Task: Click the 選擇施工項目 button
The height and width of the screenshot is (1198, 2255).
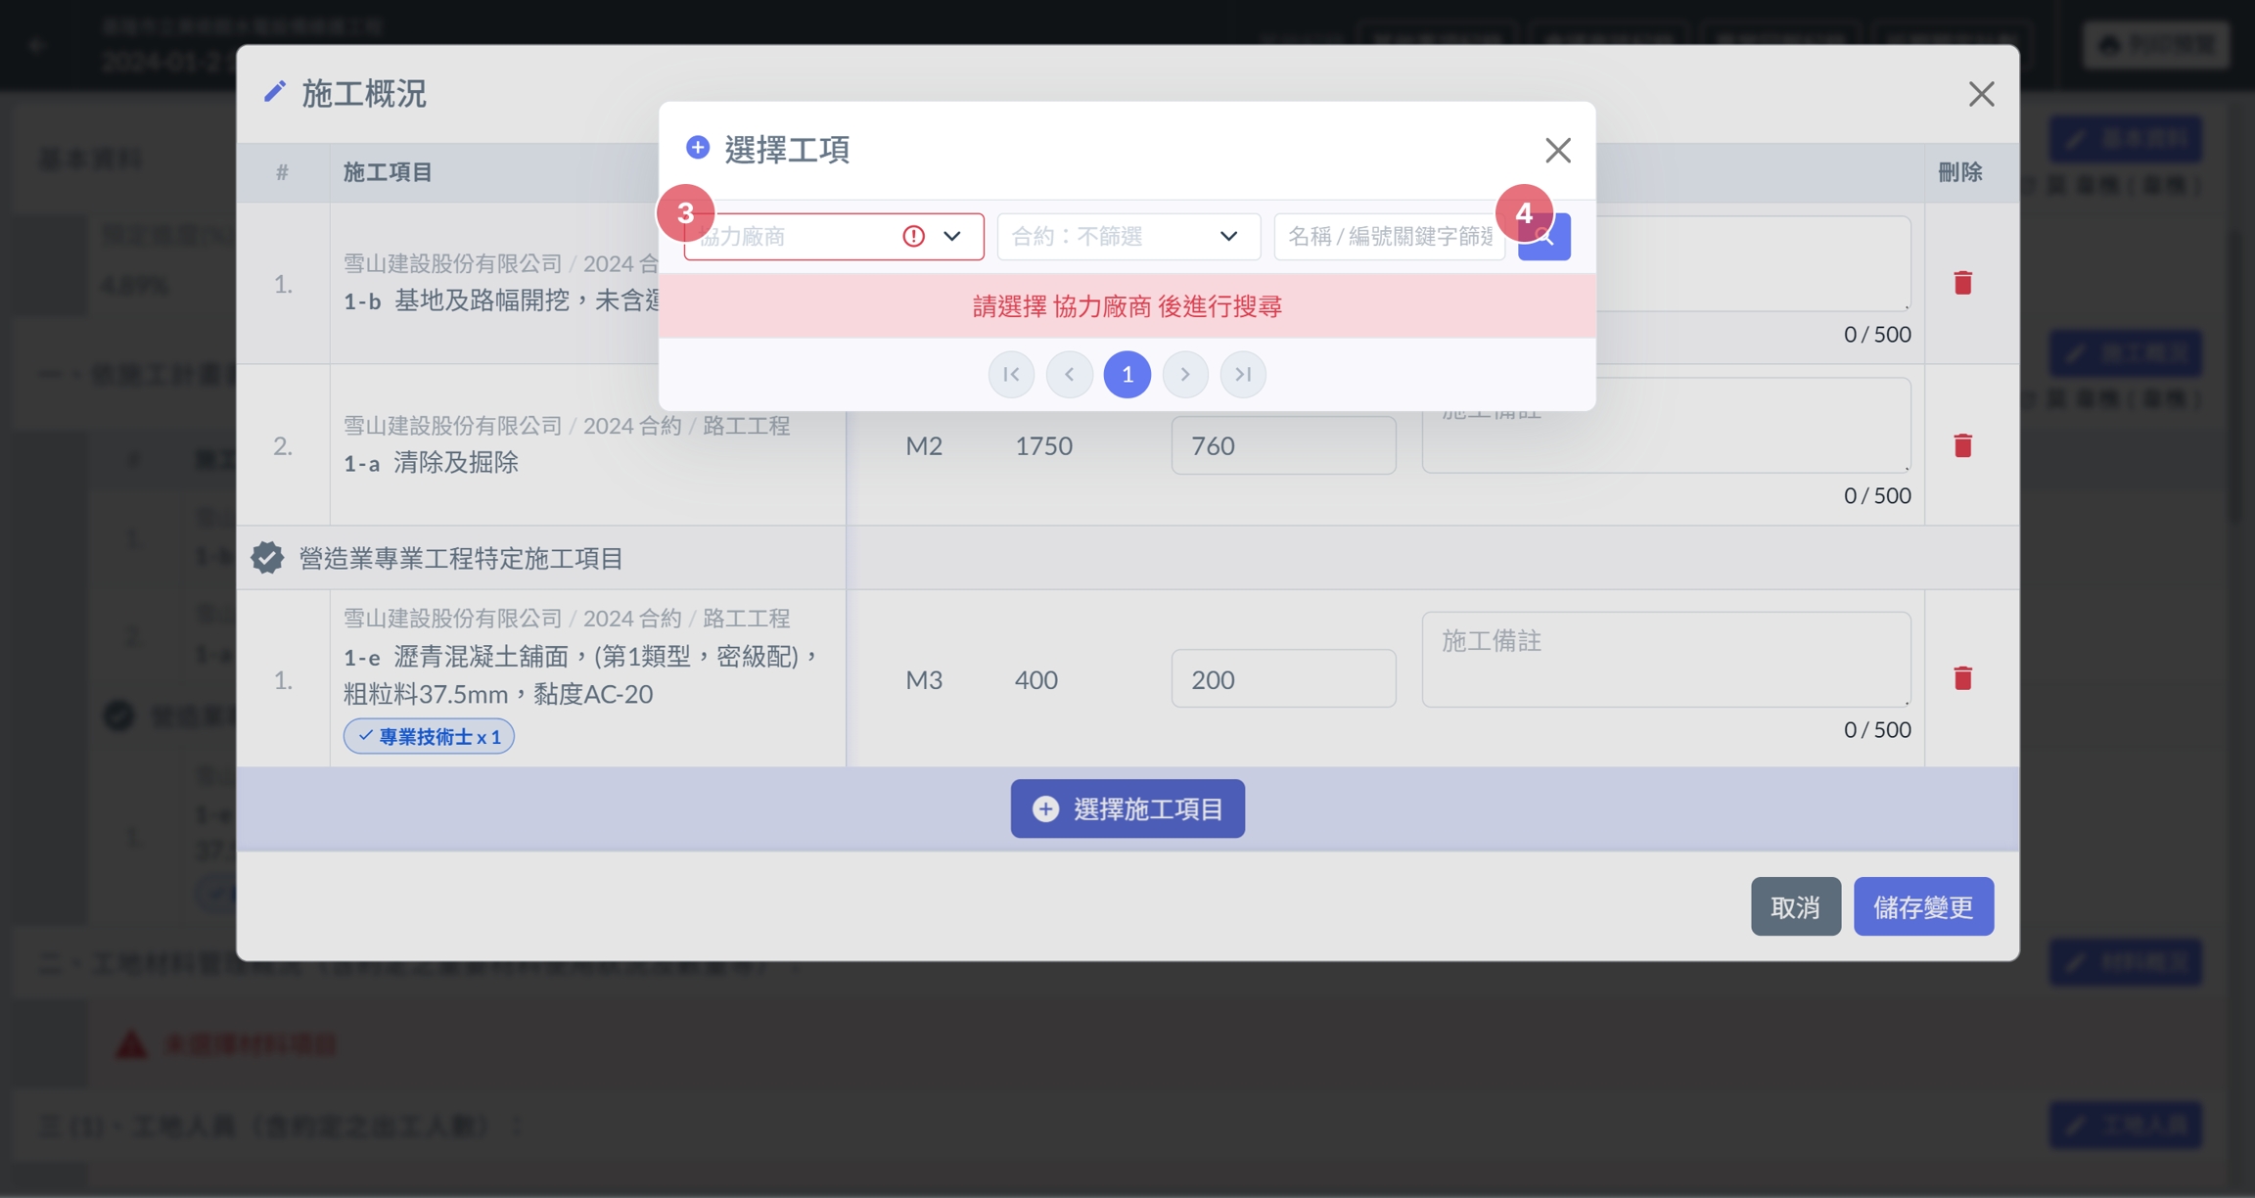Action: [x=1127, y=809]
